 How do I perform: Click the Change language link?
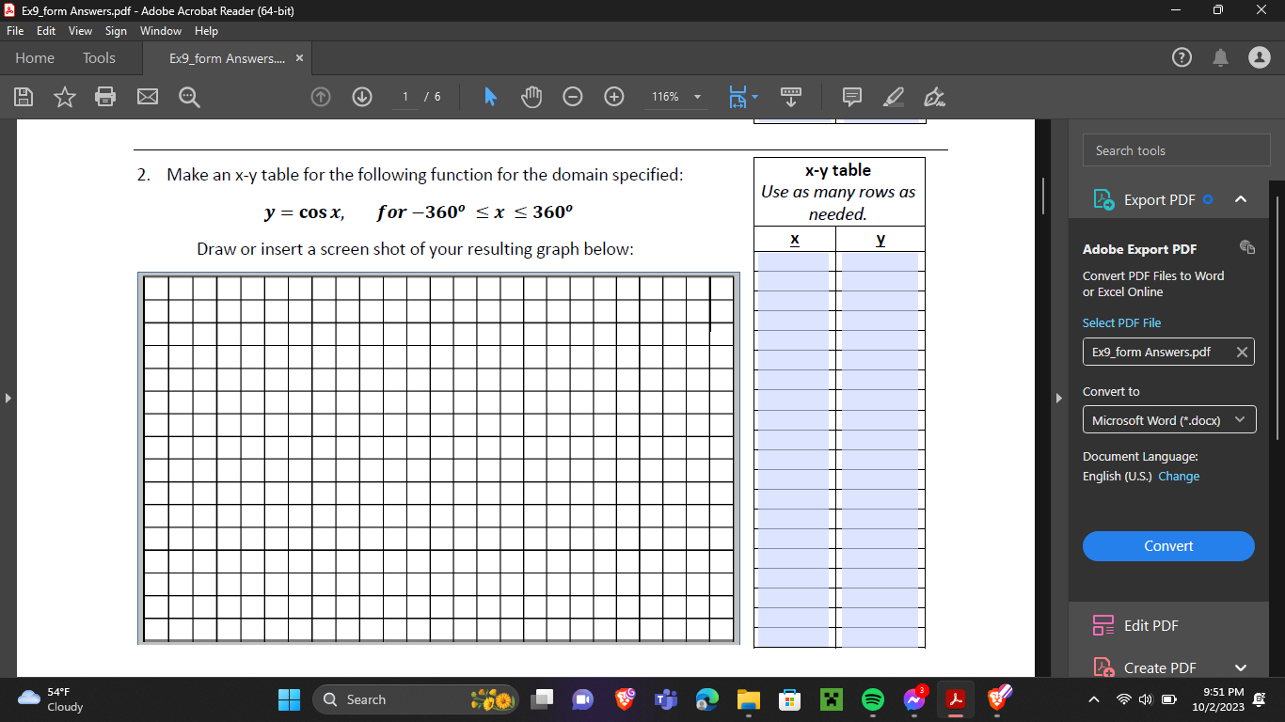(x=1179, y=476)
